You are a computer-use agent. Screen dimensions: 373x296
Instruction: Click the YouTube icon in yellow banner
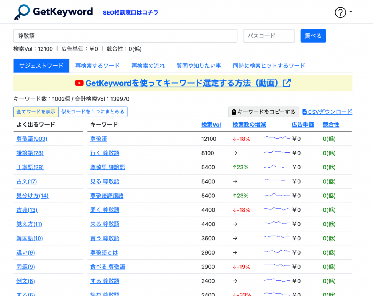79,83
